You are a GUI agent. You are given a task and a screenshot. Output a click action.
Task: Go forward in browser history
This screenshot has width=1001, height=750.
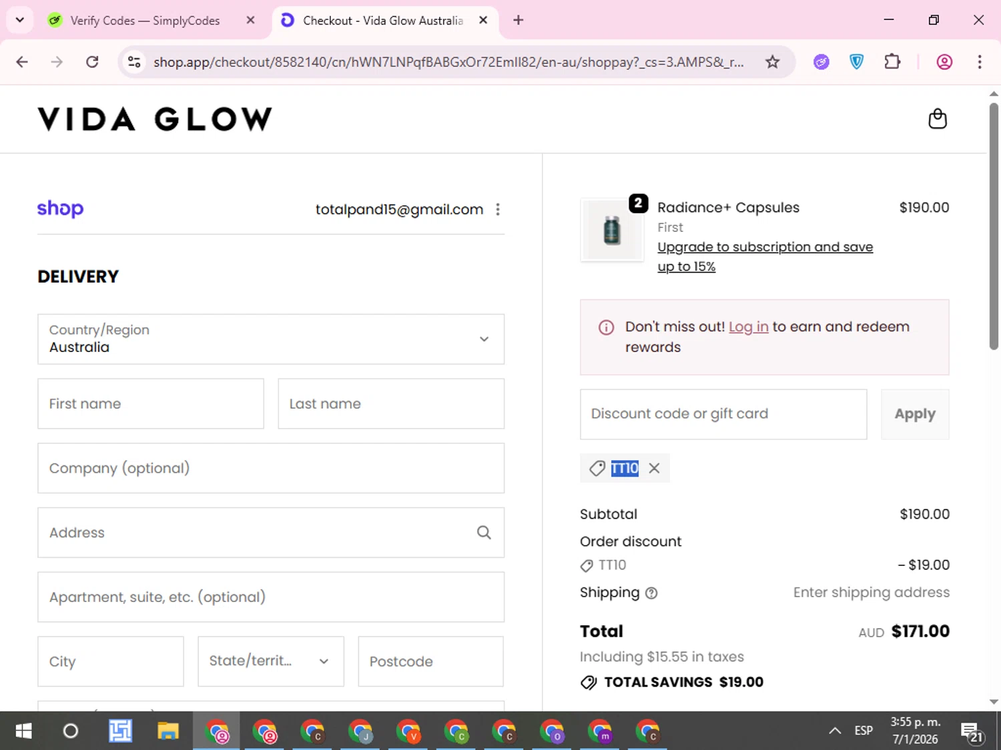(57, 62)
